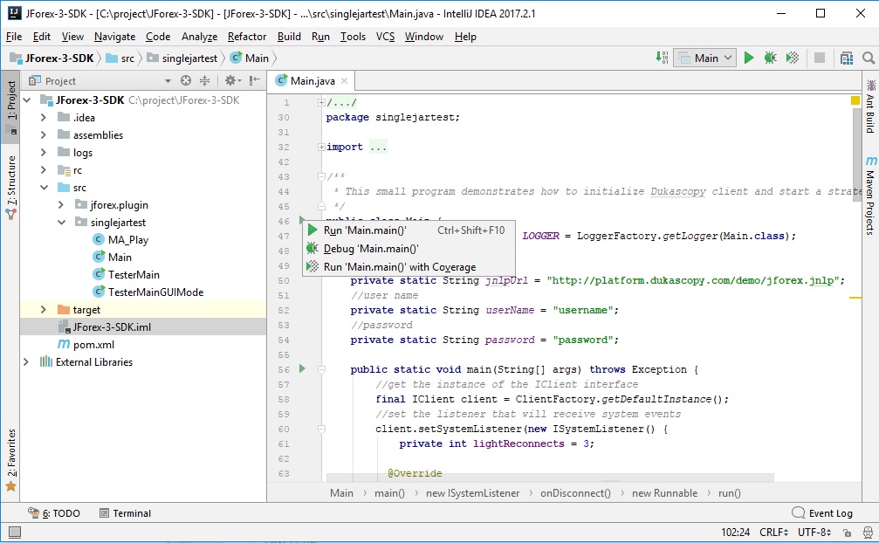The height and width of the screenshot is (543, 879).
Task: Click the Hector inspector icon in status bar
Action: (868, 533)
